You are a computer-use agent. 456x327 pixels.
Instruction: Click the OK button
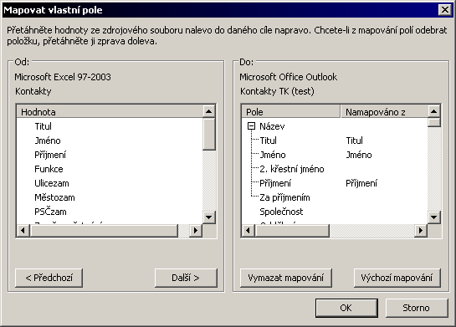(346, 308)
